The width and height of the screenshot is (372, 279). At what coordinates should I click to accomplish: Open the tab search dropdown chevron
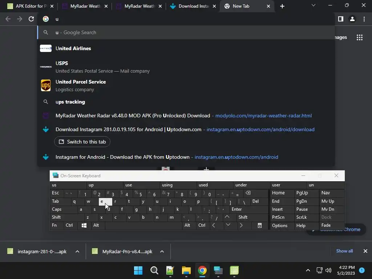[314, 5]
